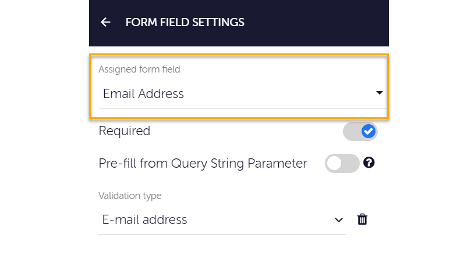
Task: Click the FORM FIELD SETTINGS header title
Action: tap(185, 23)
